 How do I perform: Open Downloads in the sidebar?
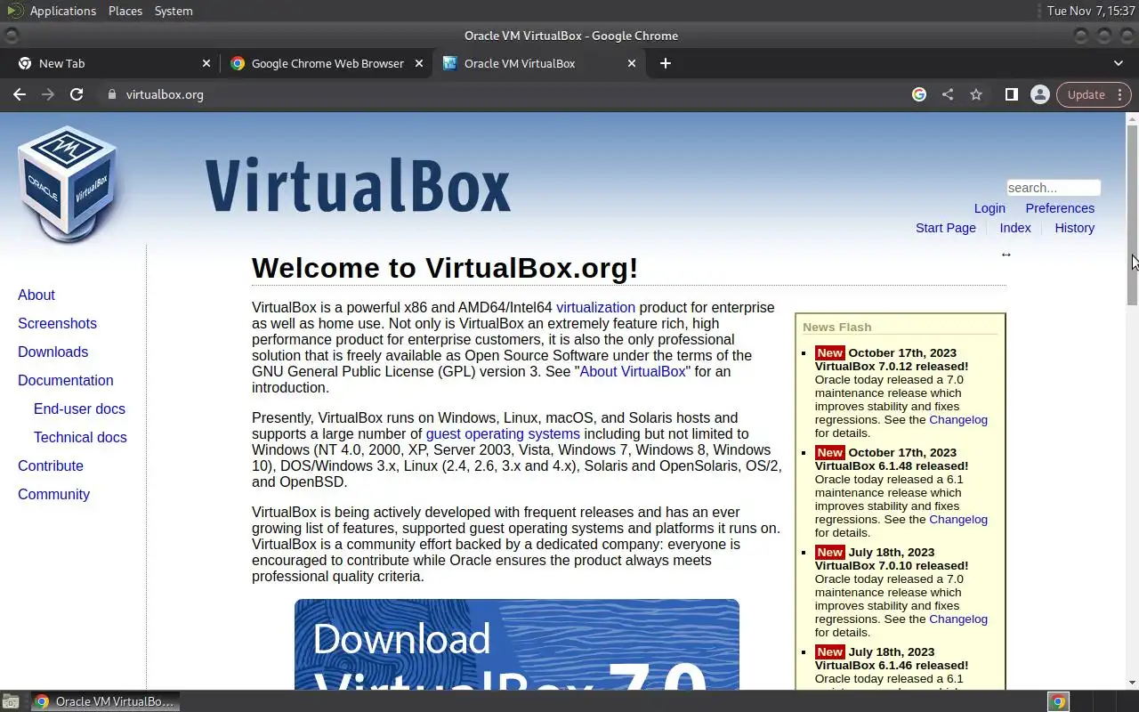pyautogui.click(x=53, y=352)
